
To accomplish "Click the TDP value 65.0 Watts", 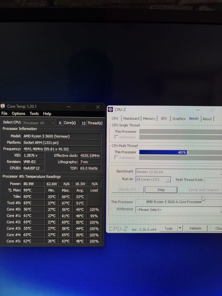I will pos(90,168).
